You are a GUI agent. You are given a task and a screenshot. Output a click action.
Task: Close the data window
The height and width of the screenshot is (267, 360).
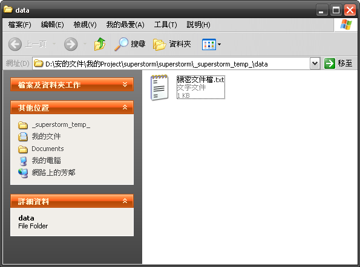pos(350,10)
